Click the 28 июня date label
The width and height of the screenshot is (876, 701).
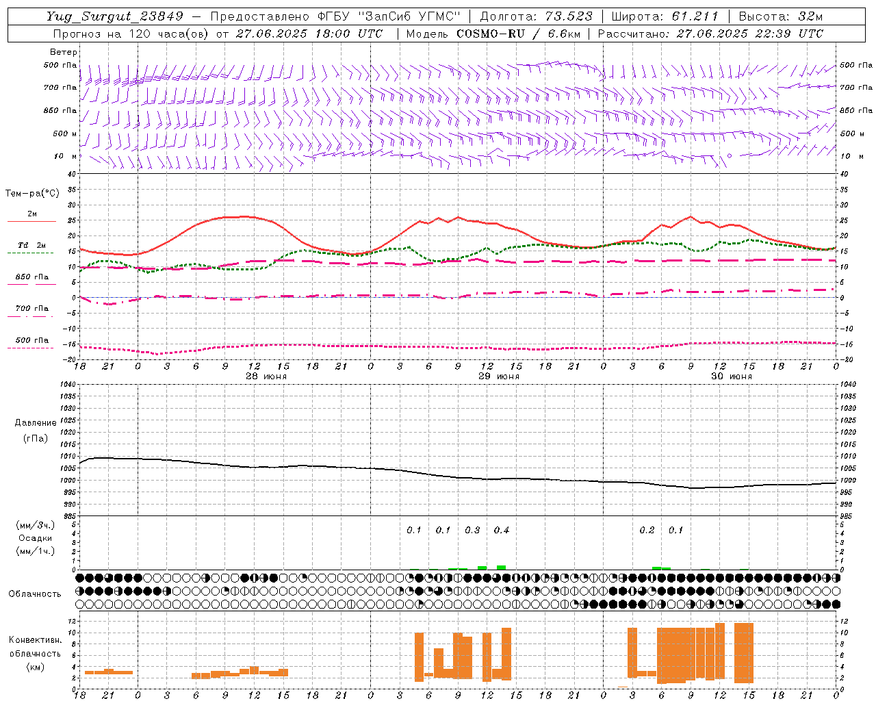[x=266, y=377]
